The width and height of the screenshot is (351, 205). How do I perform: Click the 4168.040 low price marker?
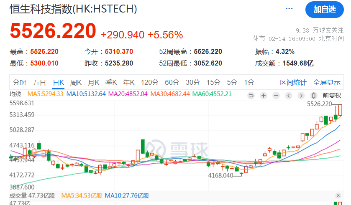click(x=221, y=175)
